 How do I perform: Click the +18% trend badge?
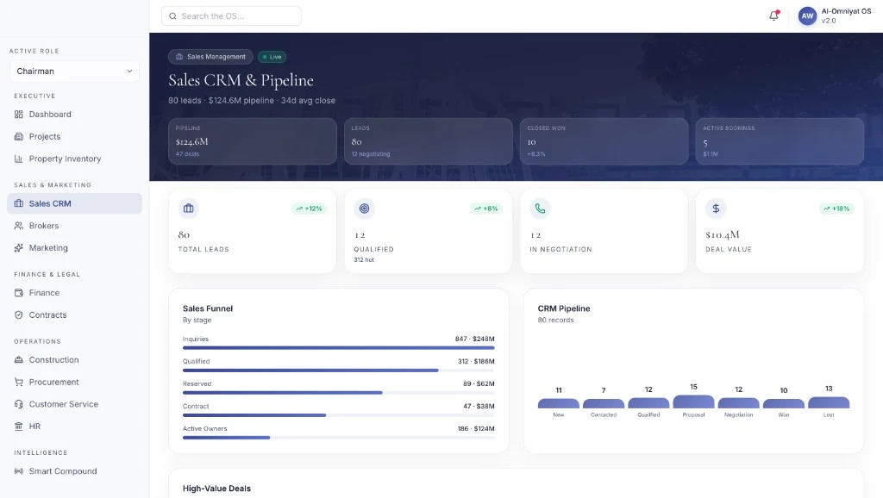(x=836, y=209)
